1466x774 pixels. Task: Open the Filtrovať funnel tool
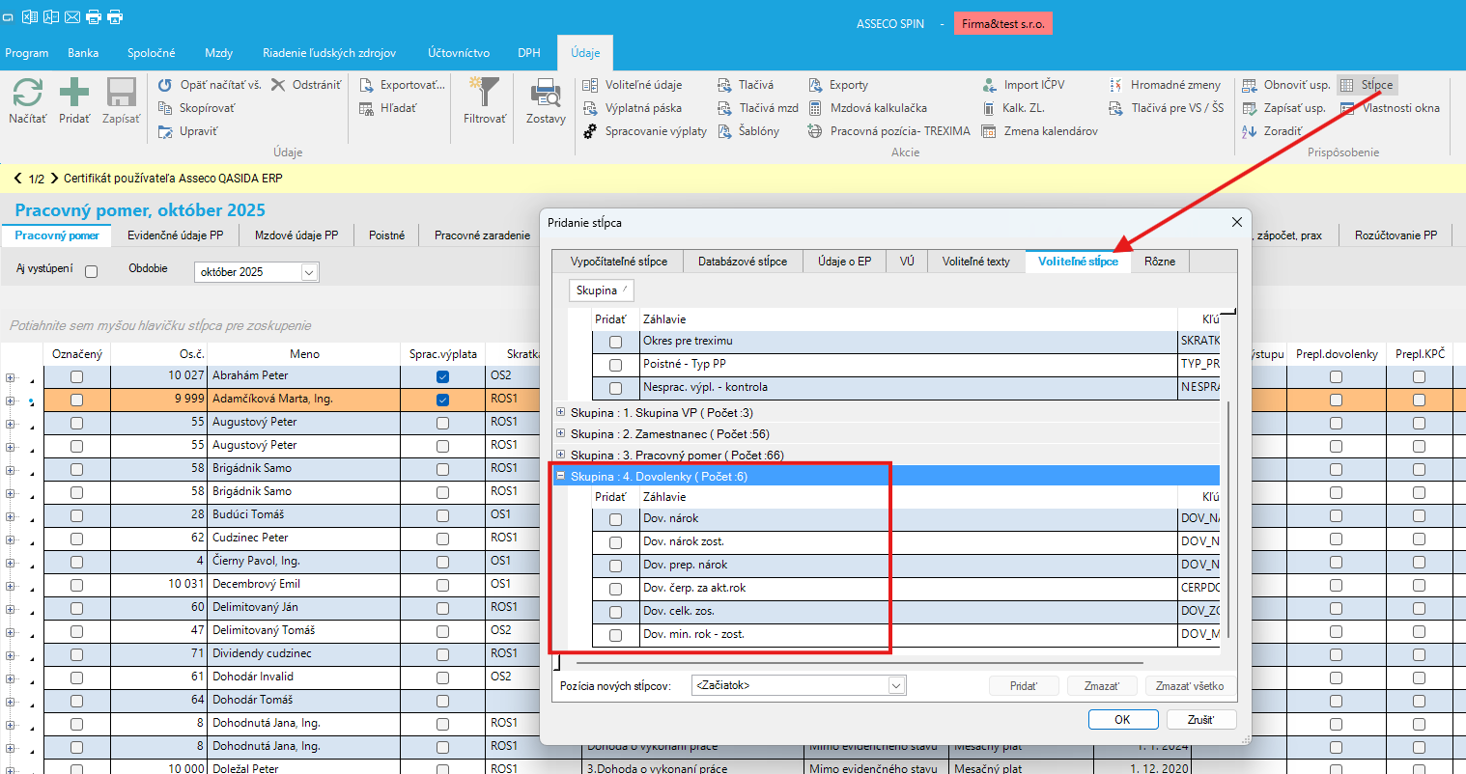tap(485, 94)
